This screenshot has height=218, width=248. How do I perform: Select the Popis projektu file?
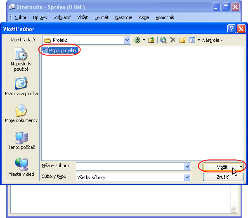pyautogui.click(x=63, y=50)
